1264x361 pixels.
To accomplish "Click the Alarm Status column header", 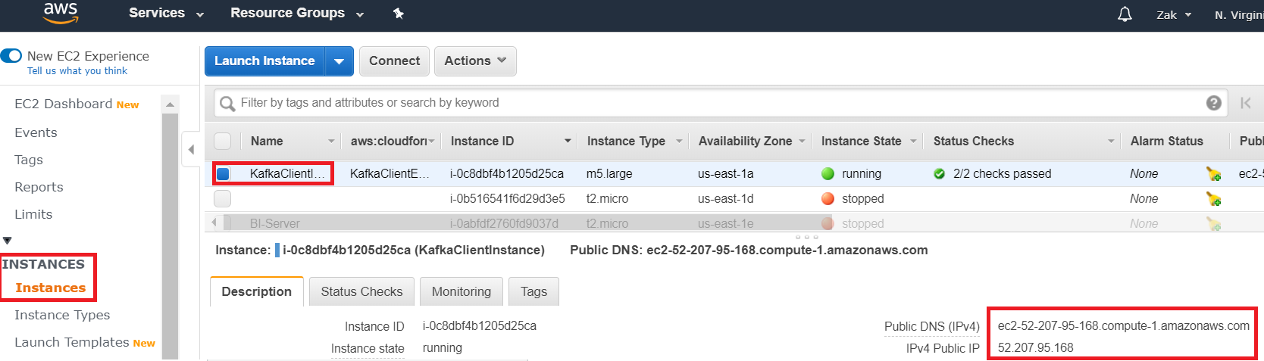I will pos(1167,141).
